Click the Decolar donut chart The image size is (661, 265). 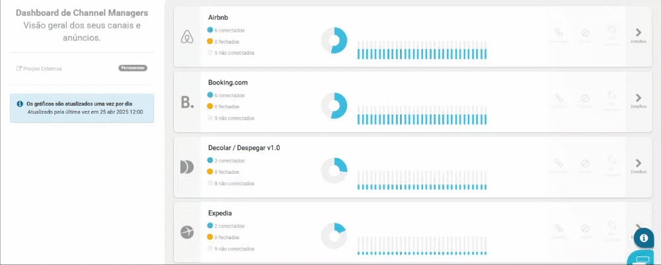[x=334, y=170]
